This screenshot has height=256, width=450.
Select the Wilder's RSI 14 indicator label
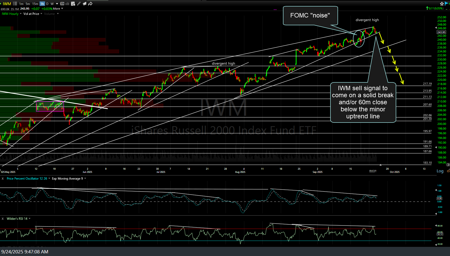pos(18,218)
